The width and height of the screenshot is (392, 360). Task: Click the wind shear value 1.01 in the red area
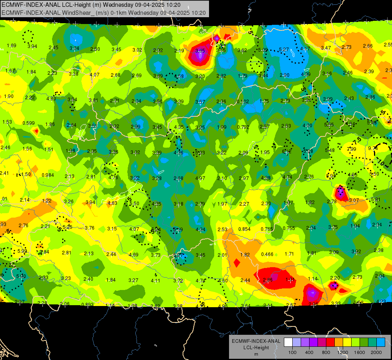pyautogui.click(x=290, y=280)
